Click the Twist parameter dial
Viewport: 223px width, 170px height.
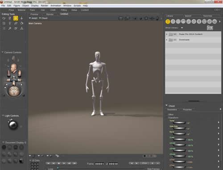(x=179, y=123)
